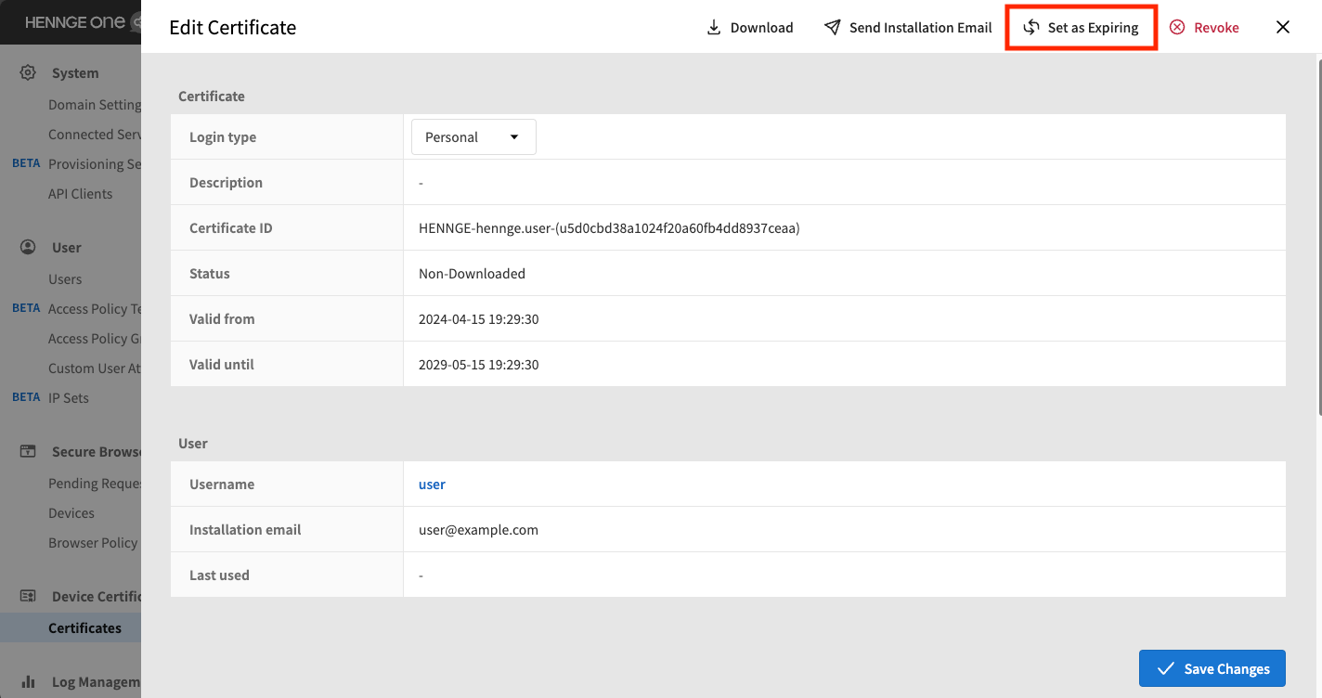Open Domain Settings in sidebar
The width and height of the screenshot is (1322, 698).
click(x=95, y=105)
